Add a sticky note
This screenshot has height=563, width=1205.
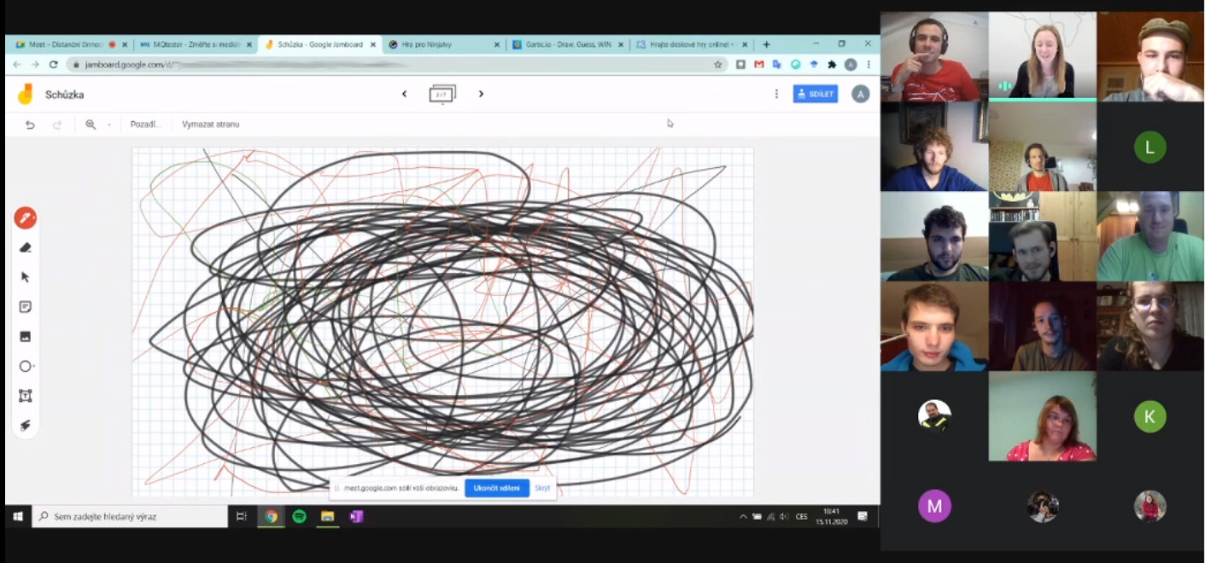pos(25,307)
